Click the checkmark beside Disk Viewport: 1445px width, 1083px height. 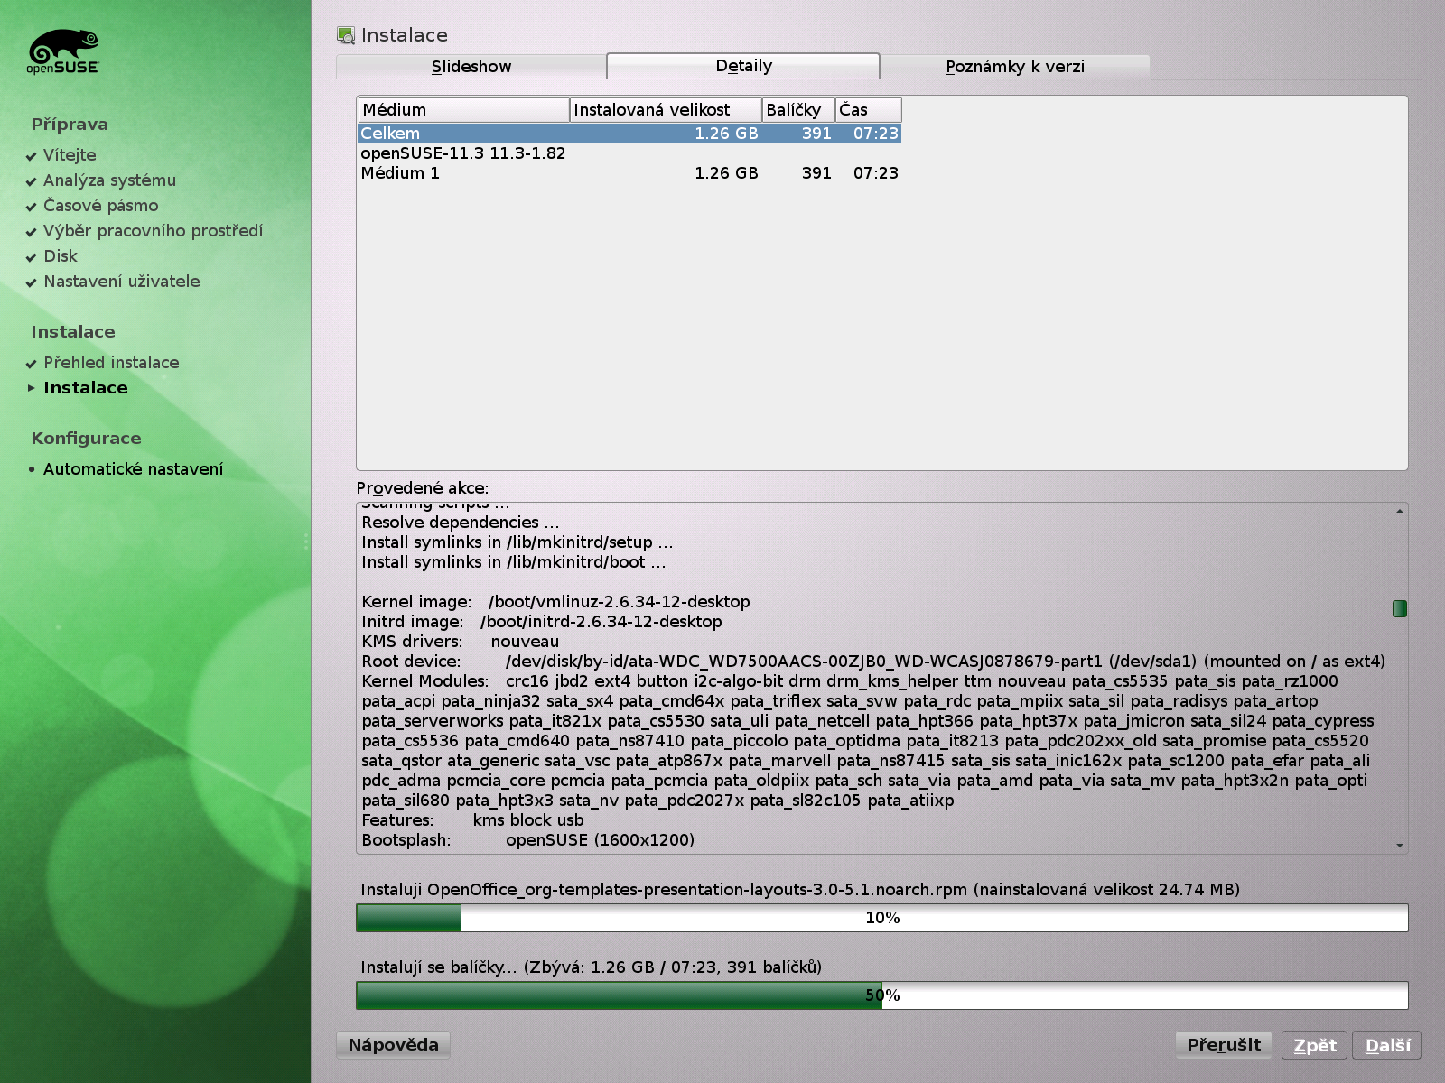32,257
